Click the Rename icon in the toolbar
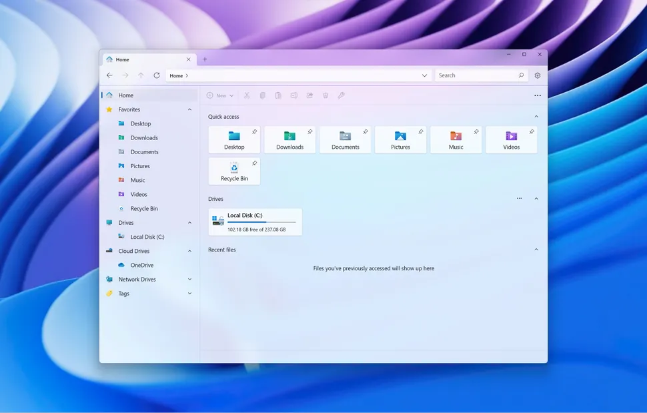This screenshot has height=413, width=647. click(294, 95)
